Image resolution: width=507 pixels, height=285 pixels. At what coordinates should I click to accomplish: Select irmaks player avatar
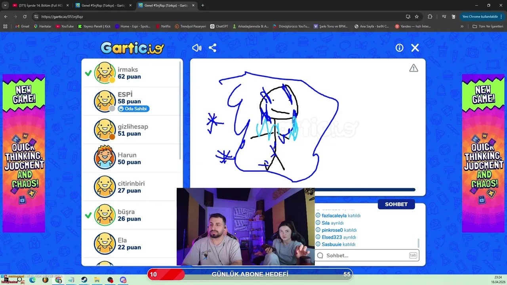coord(105,73)
